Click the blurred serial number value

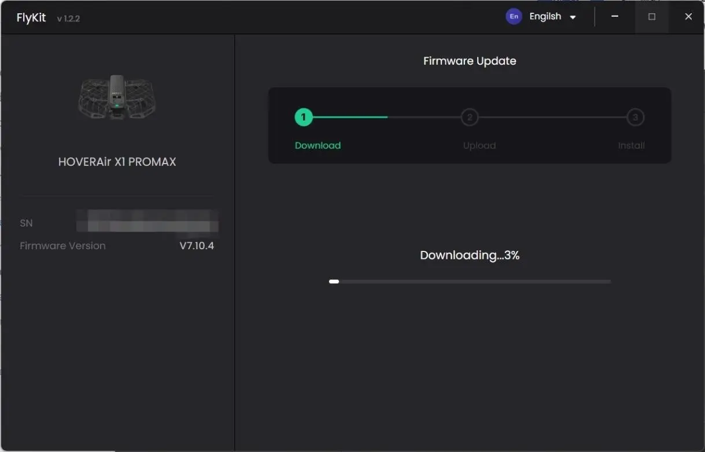(x=147, y=221)
